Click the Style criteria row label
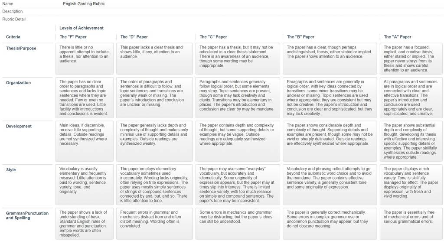The width and height of the screenshot is (444, 241). (x=11, y=170)
